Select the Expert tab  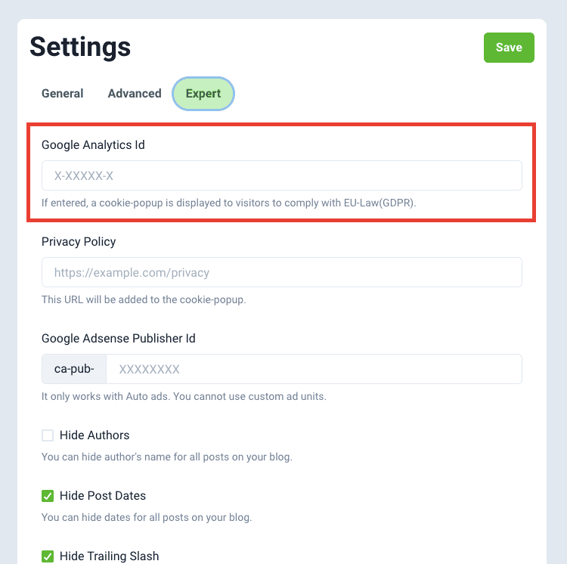tap(203, 94)
